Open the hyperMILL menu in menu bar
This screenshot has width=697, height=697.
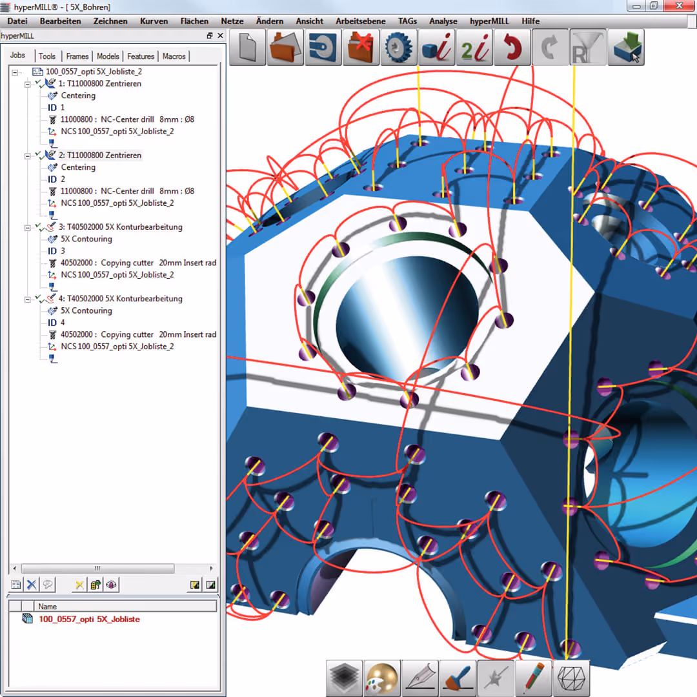pos(489,21)
